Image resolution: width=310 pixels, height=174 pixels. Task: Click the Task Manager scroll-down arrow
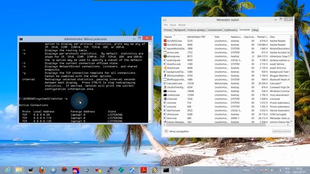[x=291, y=121]
